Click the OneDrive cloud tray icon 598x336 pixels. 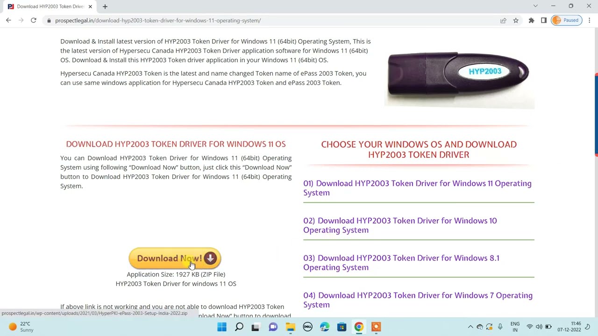point(480,327)
